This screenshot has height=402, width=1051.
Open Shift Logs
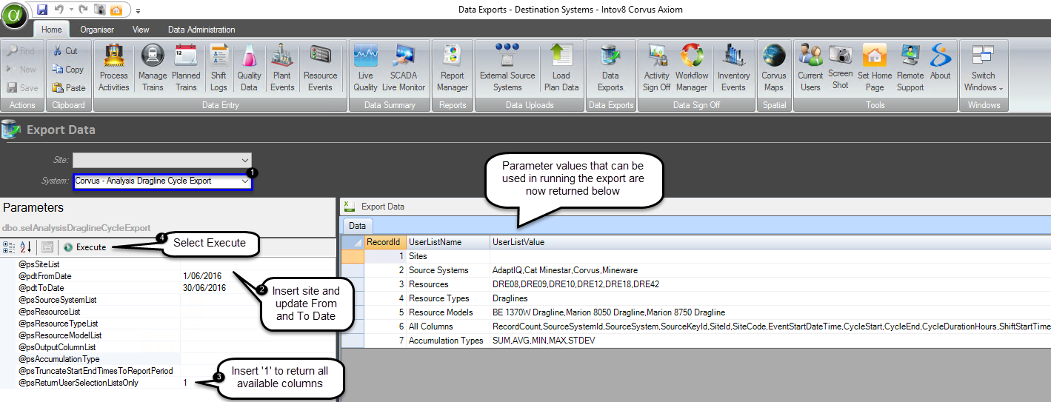point(218,67)
